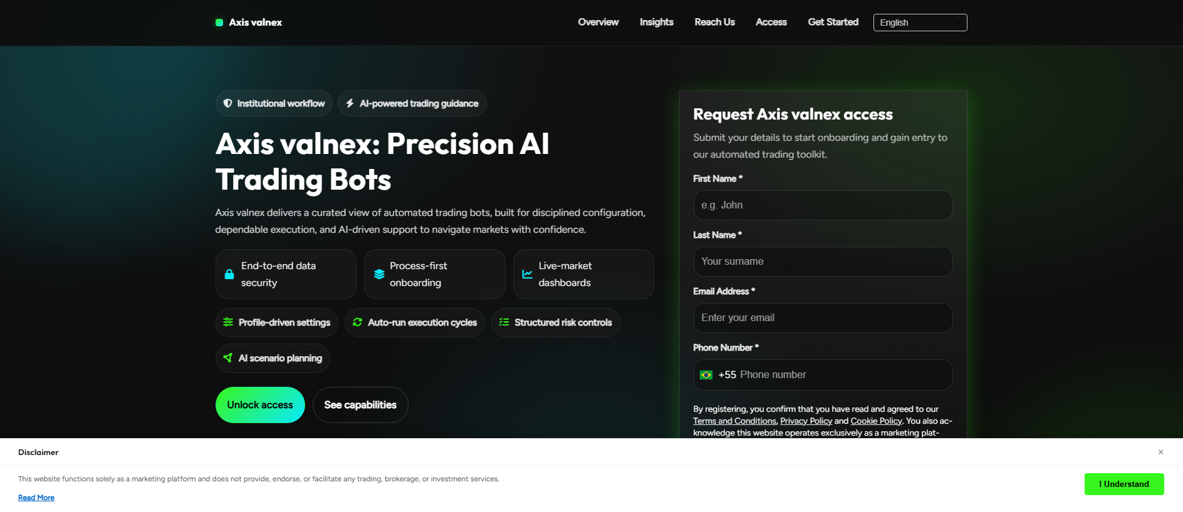
Task: Click the refresh icon for Auto-run execution cycles
Action: (x=357, y=322)
